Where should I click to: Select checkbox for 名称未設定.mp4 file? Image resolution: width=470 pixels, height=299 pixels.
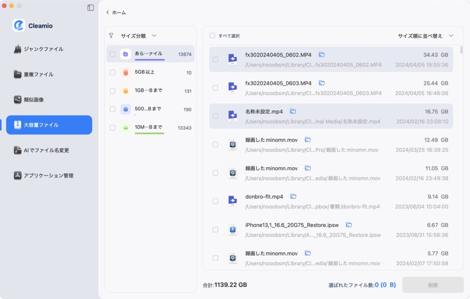tap(215, 116)
